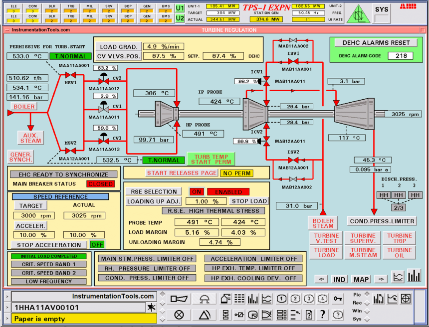Screen dimensions: 429x327
Task: Click the dashed circled question mark icon
Action: pyautogui.click(x=338, y=315)
